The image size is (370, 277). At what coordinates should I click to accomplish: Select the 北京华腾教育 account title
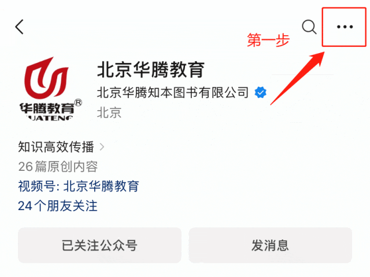click(151, 70)
